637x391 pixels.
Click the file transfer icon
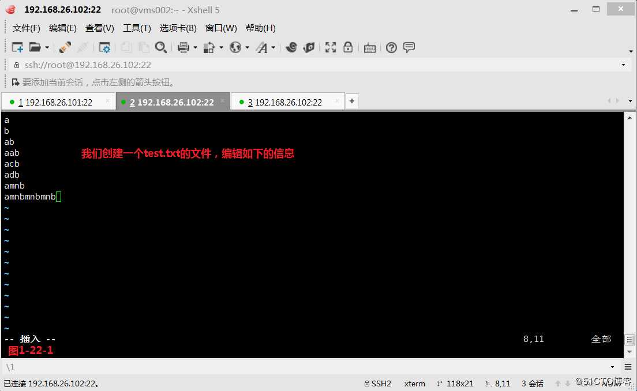209,47
